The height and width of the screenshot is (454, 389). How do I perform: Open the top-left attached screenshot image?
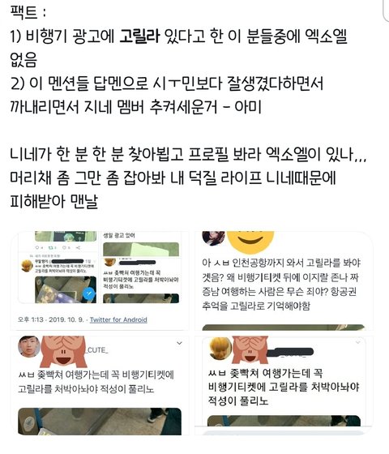(100, 281)
